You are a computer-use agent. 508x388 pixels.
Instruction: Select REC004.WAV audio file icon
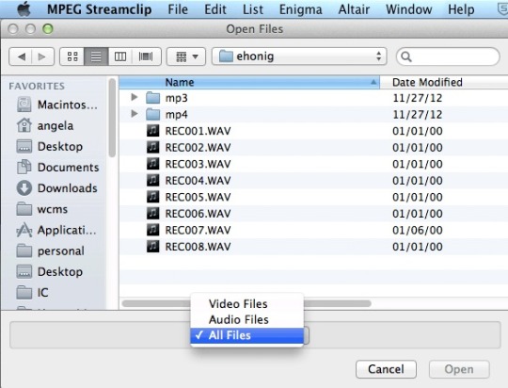(153, 180)
